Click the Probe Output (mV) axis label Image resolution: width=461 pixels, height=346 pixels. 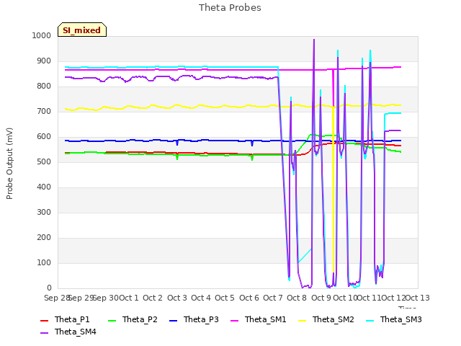pos(9,164)
